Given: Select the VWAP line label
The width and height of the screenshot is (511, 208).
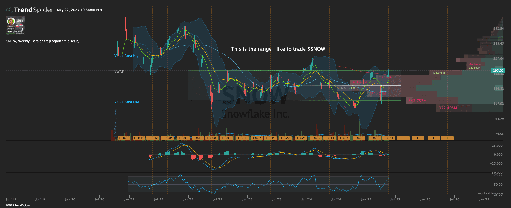Looking at the screenshot, I should click(119, 72).
